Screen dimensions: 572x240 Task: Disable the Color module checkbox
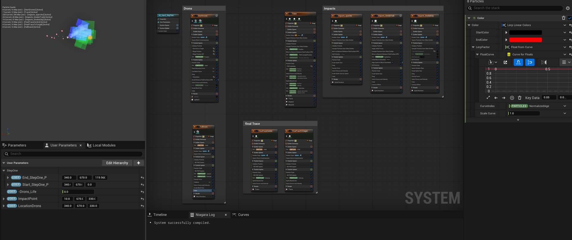coord(570,18)
